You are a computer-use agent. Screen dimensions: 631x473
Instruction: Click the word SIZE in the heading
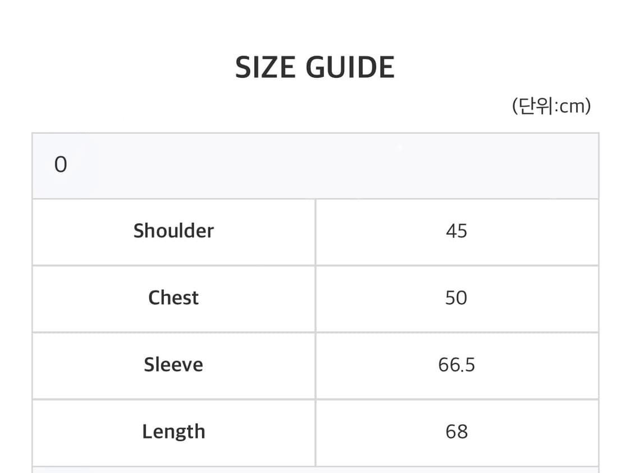[x=265, y=68]
